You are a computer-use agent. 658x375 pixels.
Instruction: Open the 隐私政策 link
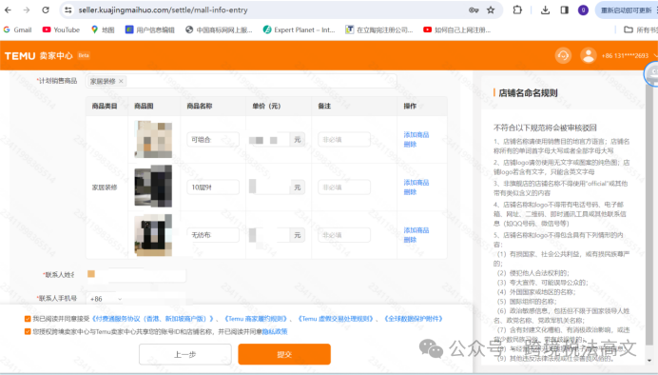tap(275, 332)
